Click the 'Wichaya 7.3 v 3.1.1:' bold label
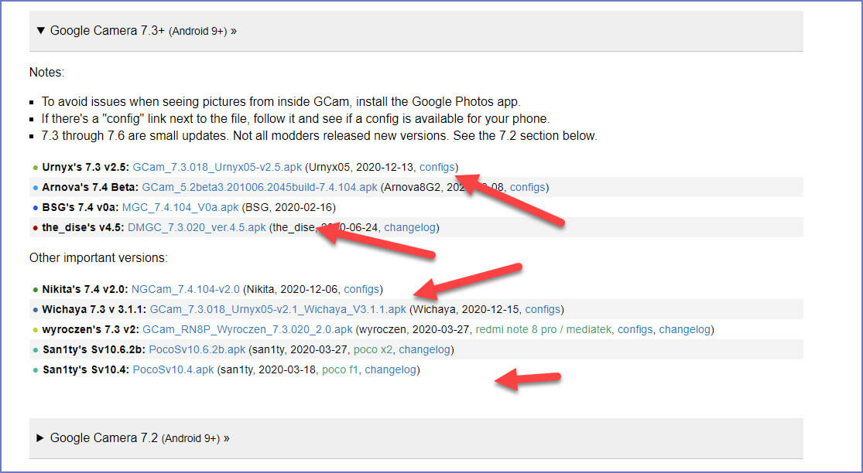This screenshot has width=863, height=473. click(94, 309)
